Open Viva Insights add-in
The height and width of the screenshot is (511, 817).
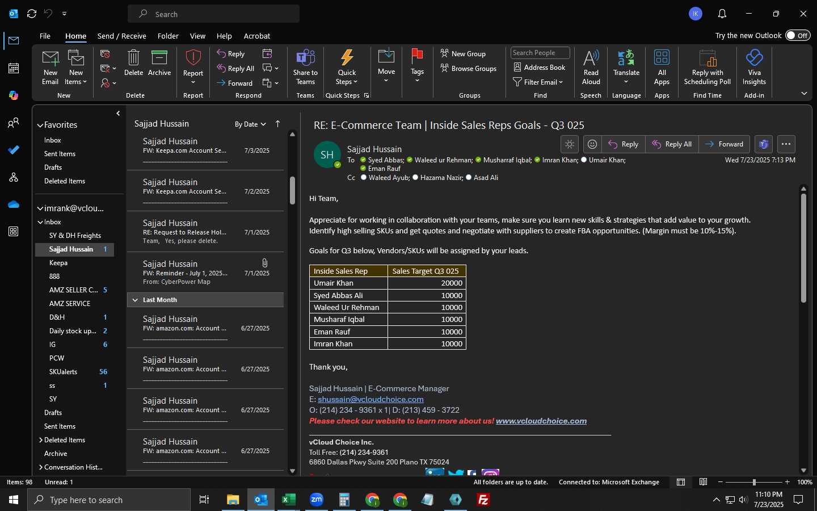pyautogui.click(x=754, y=68)
